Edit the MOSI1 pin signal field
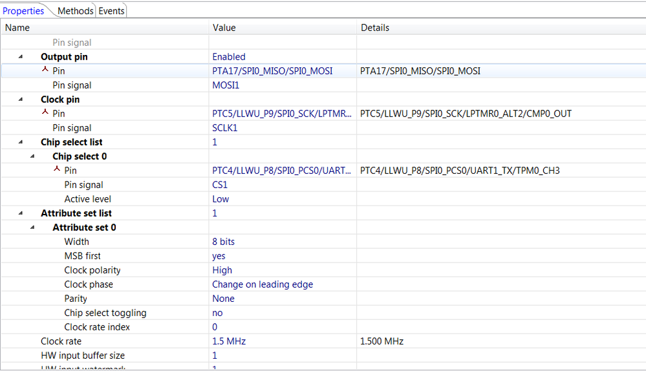646x371 pixels. [225, 85]
